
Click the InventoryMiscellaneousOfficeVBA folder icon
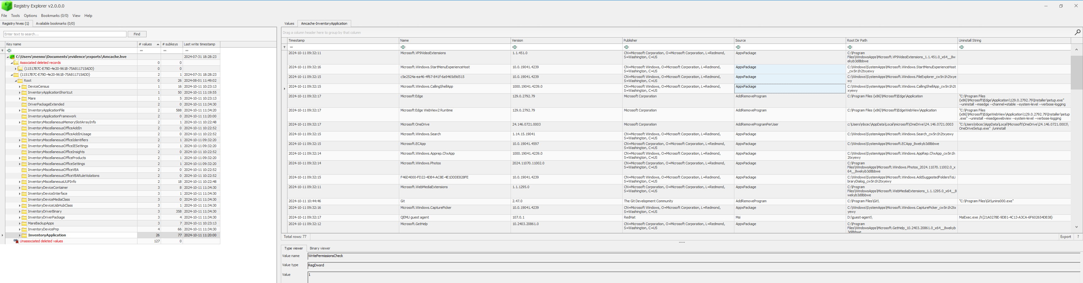tap(24, 170)
